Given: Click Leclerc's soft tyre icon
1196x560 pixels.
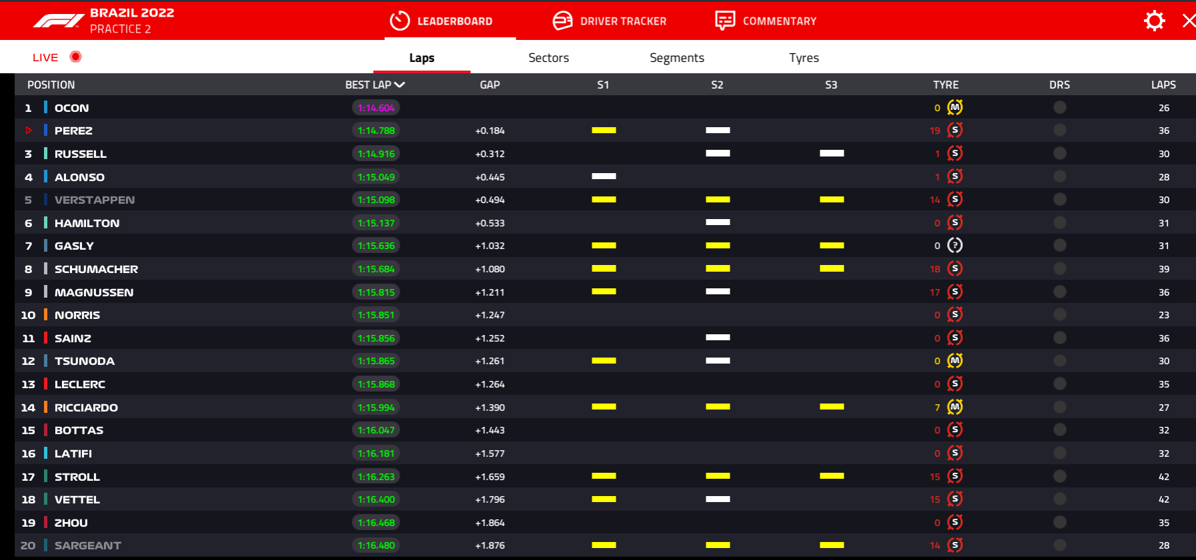Looking at the screenshot, I should pyautogui.click(x=955, y=384).
